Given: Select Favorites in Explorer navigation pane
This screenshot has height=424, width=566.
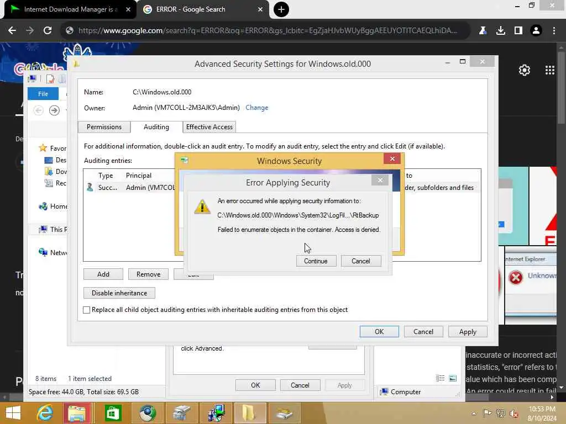Looking at the screenshot, I should 53,148.
